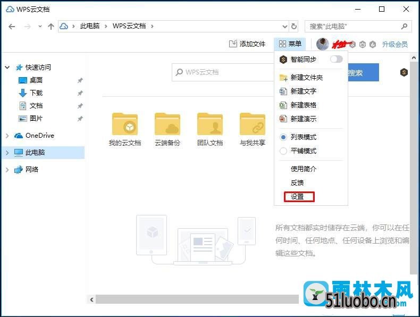This screenshot has width=420, height=317.
Task: Click the horizontal scrollbar left arrow
Action: 91,299
